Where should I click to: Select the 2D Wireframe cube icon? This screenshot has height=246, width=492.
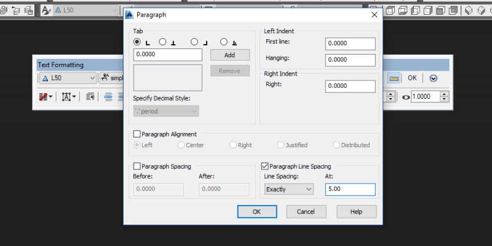click(x=390, y=10)
